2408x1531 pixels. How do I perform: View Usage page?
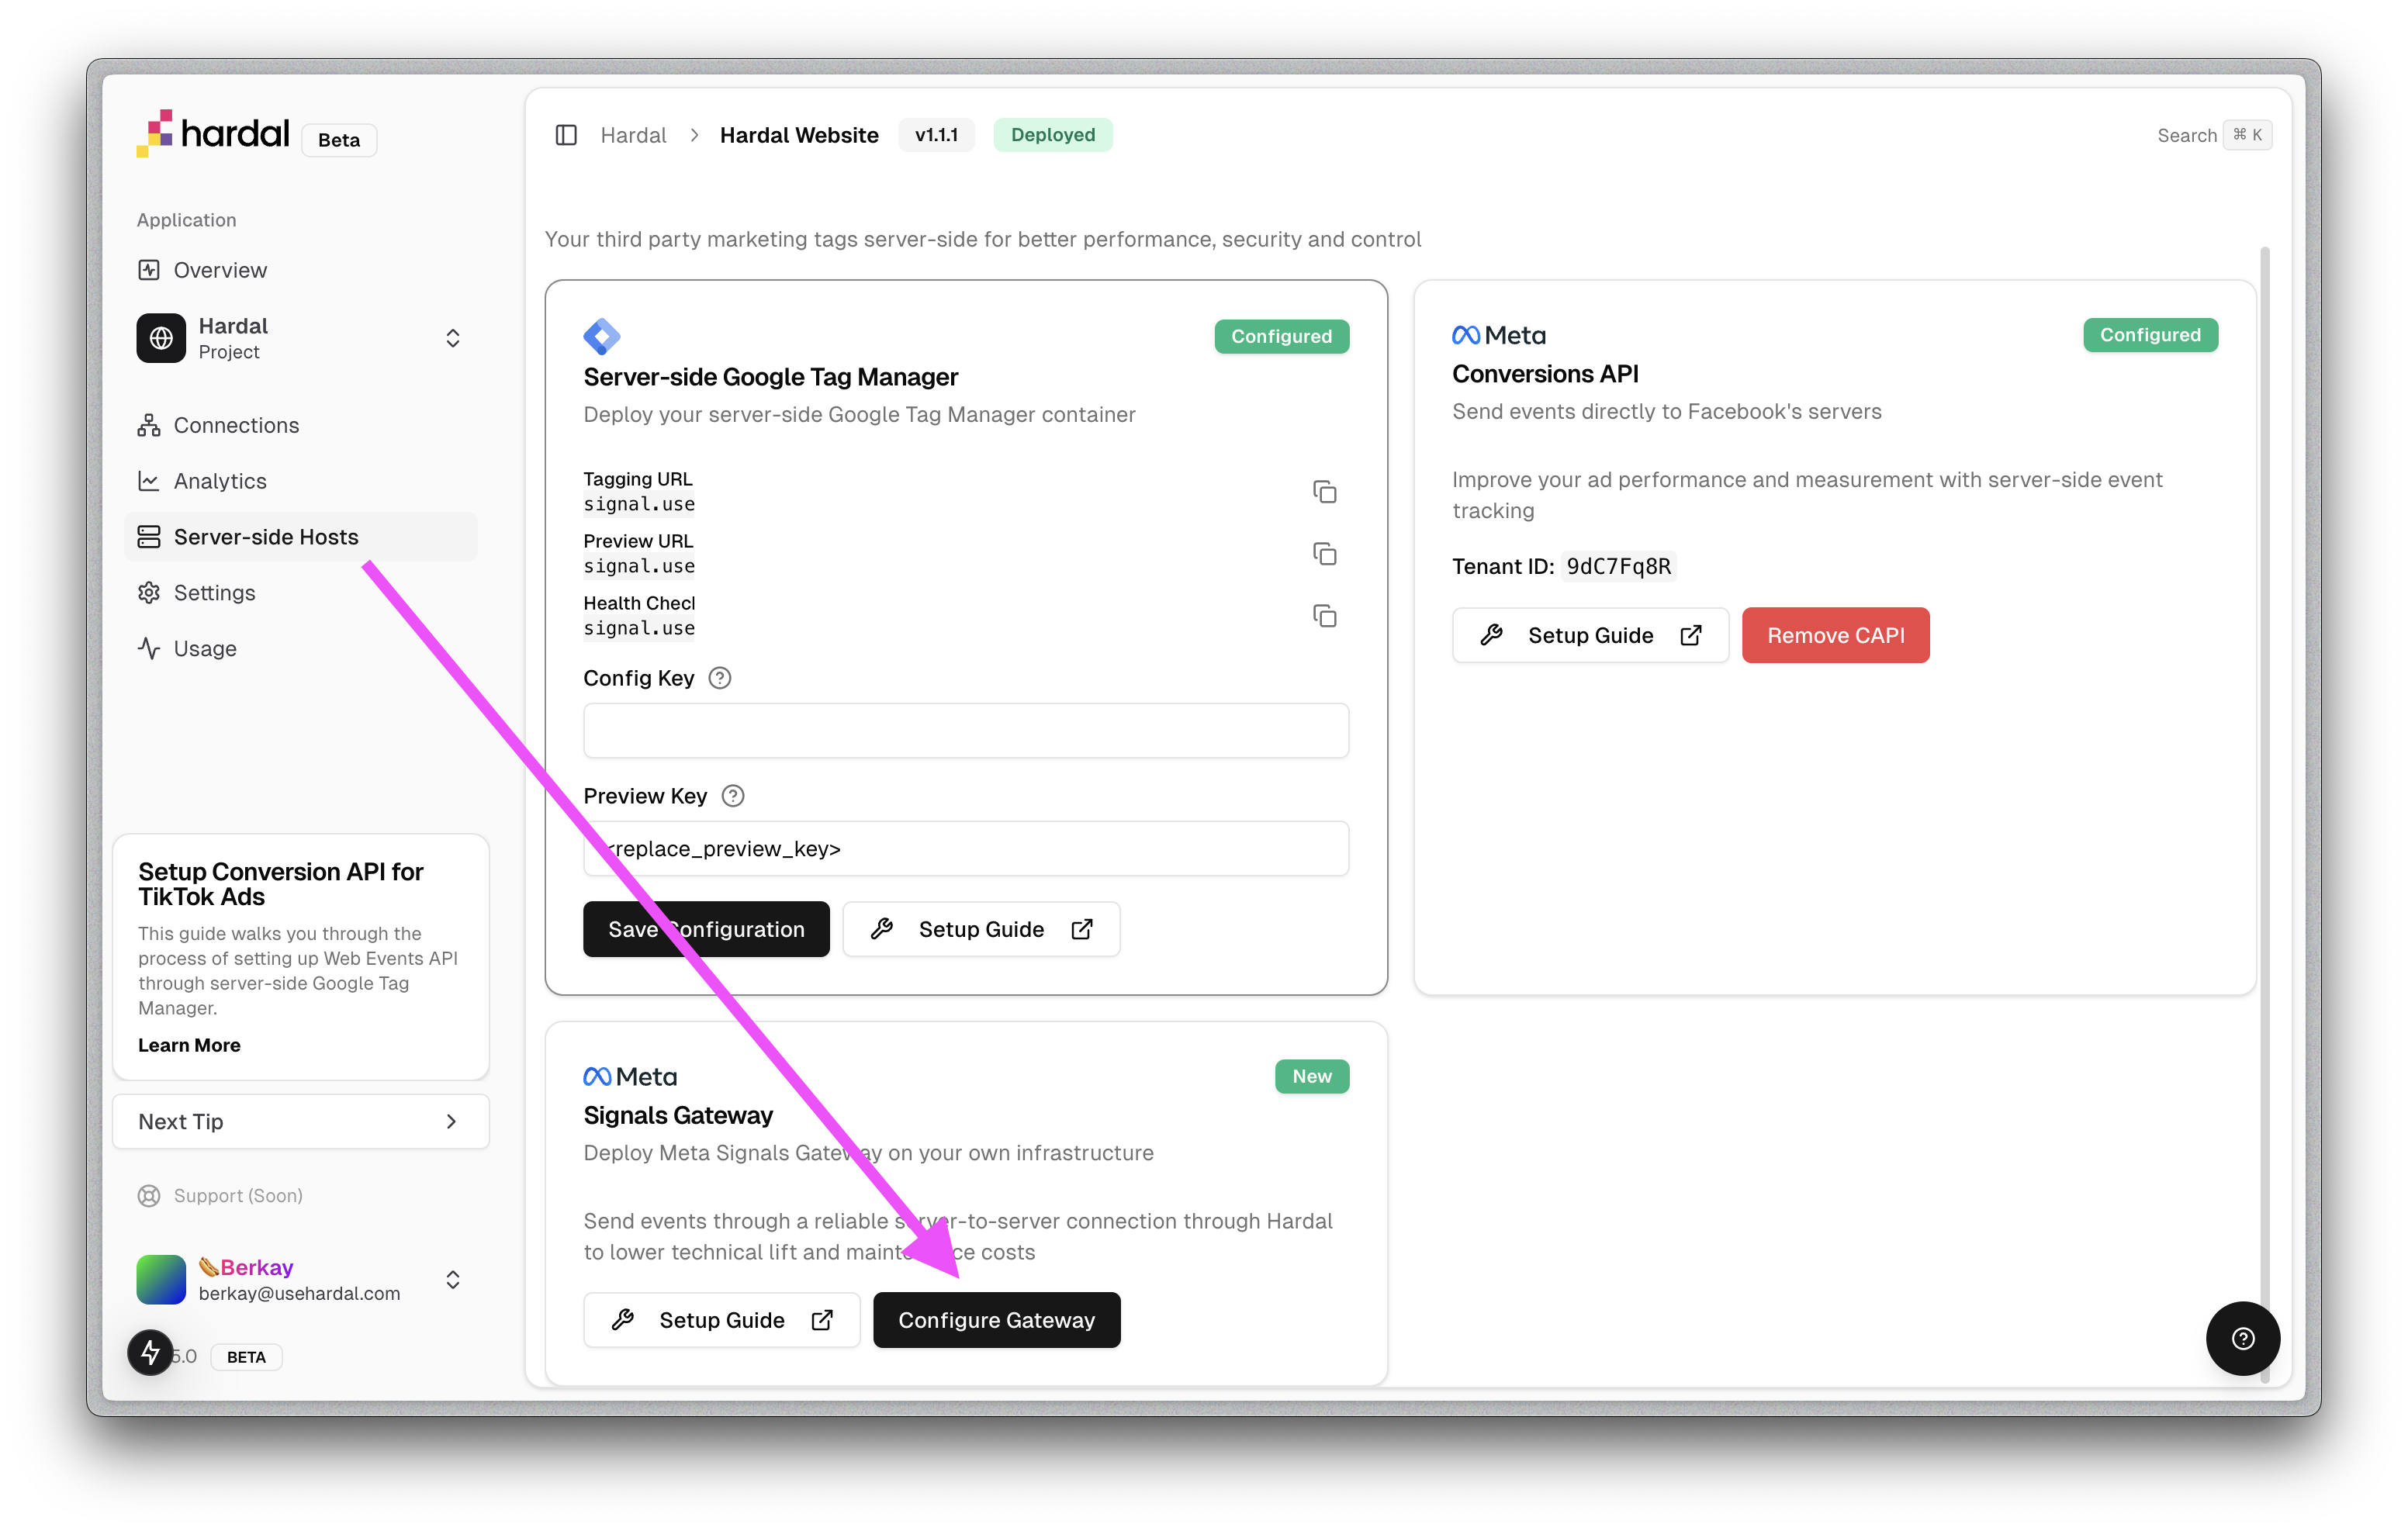tap(301, 648)
